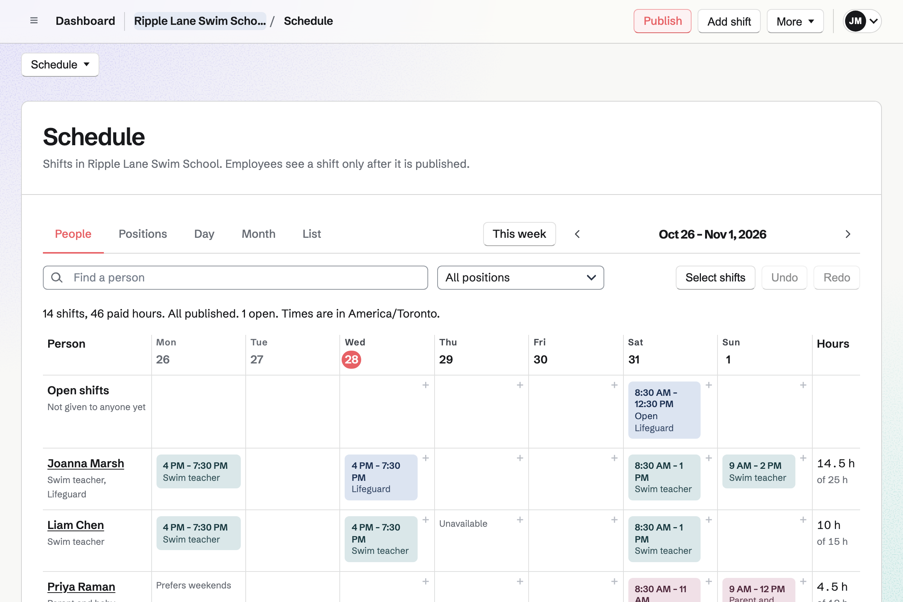Add open shift on Friday plus icon
The height and width of the screenshot is (602, 903).
pyautogui.click(x=614, y=385)
